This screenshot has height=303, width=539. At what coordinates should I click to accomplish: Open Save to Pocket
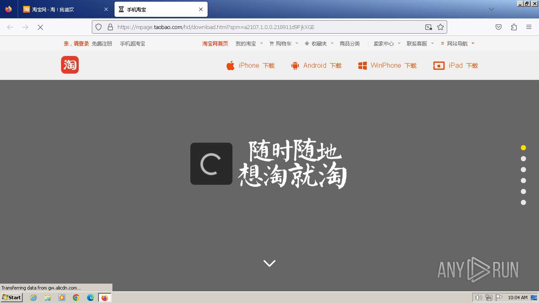click(x=499, y=27)
